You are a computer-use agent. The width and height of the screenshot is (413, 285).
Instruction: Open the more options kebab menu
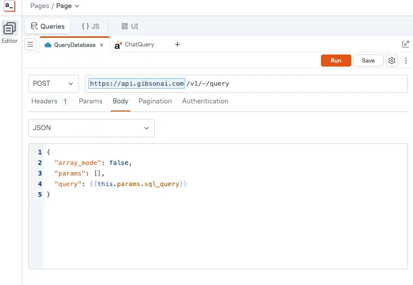pos(405,61)
